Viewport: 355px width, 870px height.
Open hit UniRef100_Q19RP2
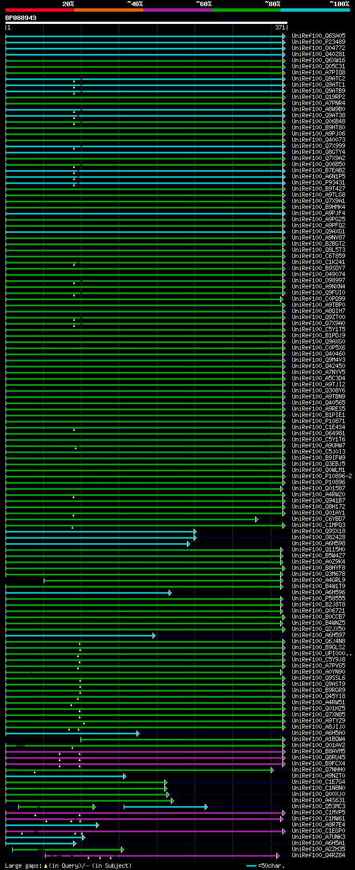pyautogui.click(x=318, y=97)
